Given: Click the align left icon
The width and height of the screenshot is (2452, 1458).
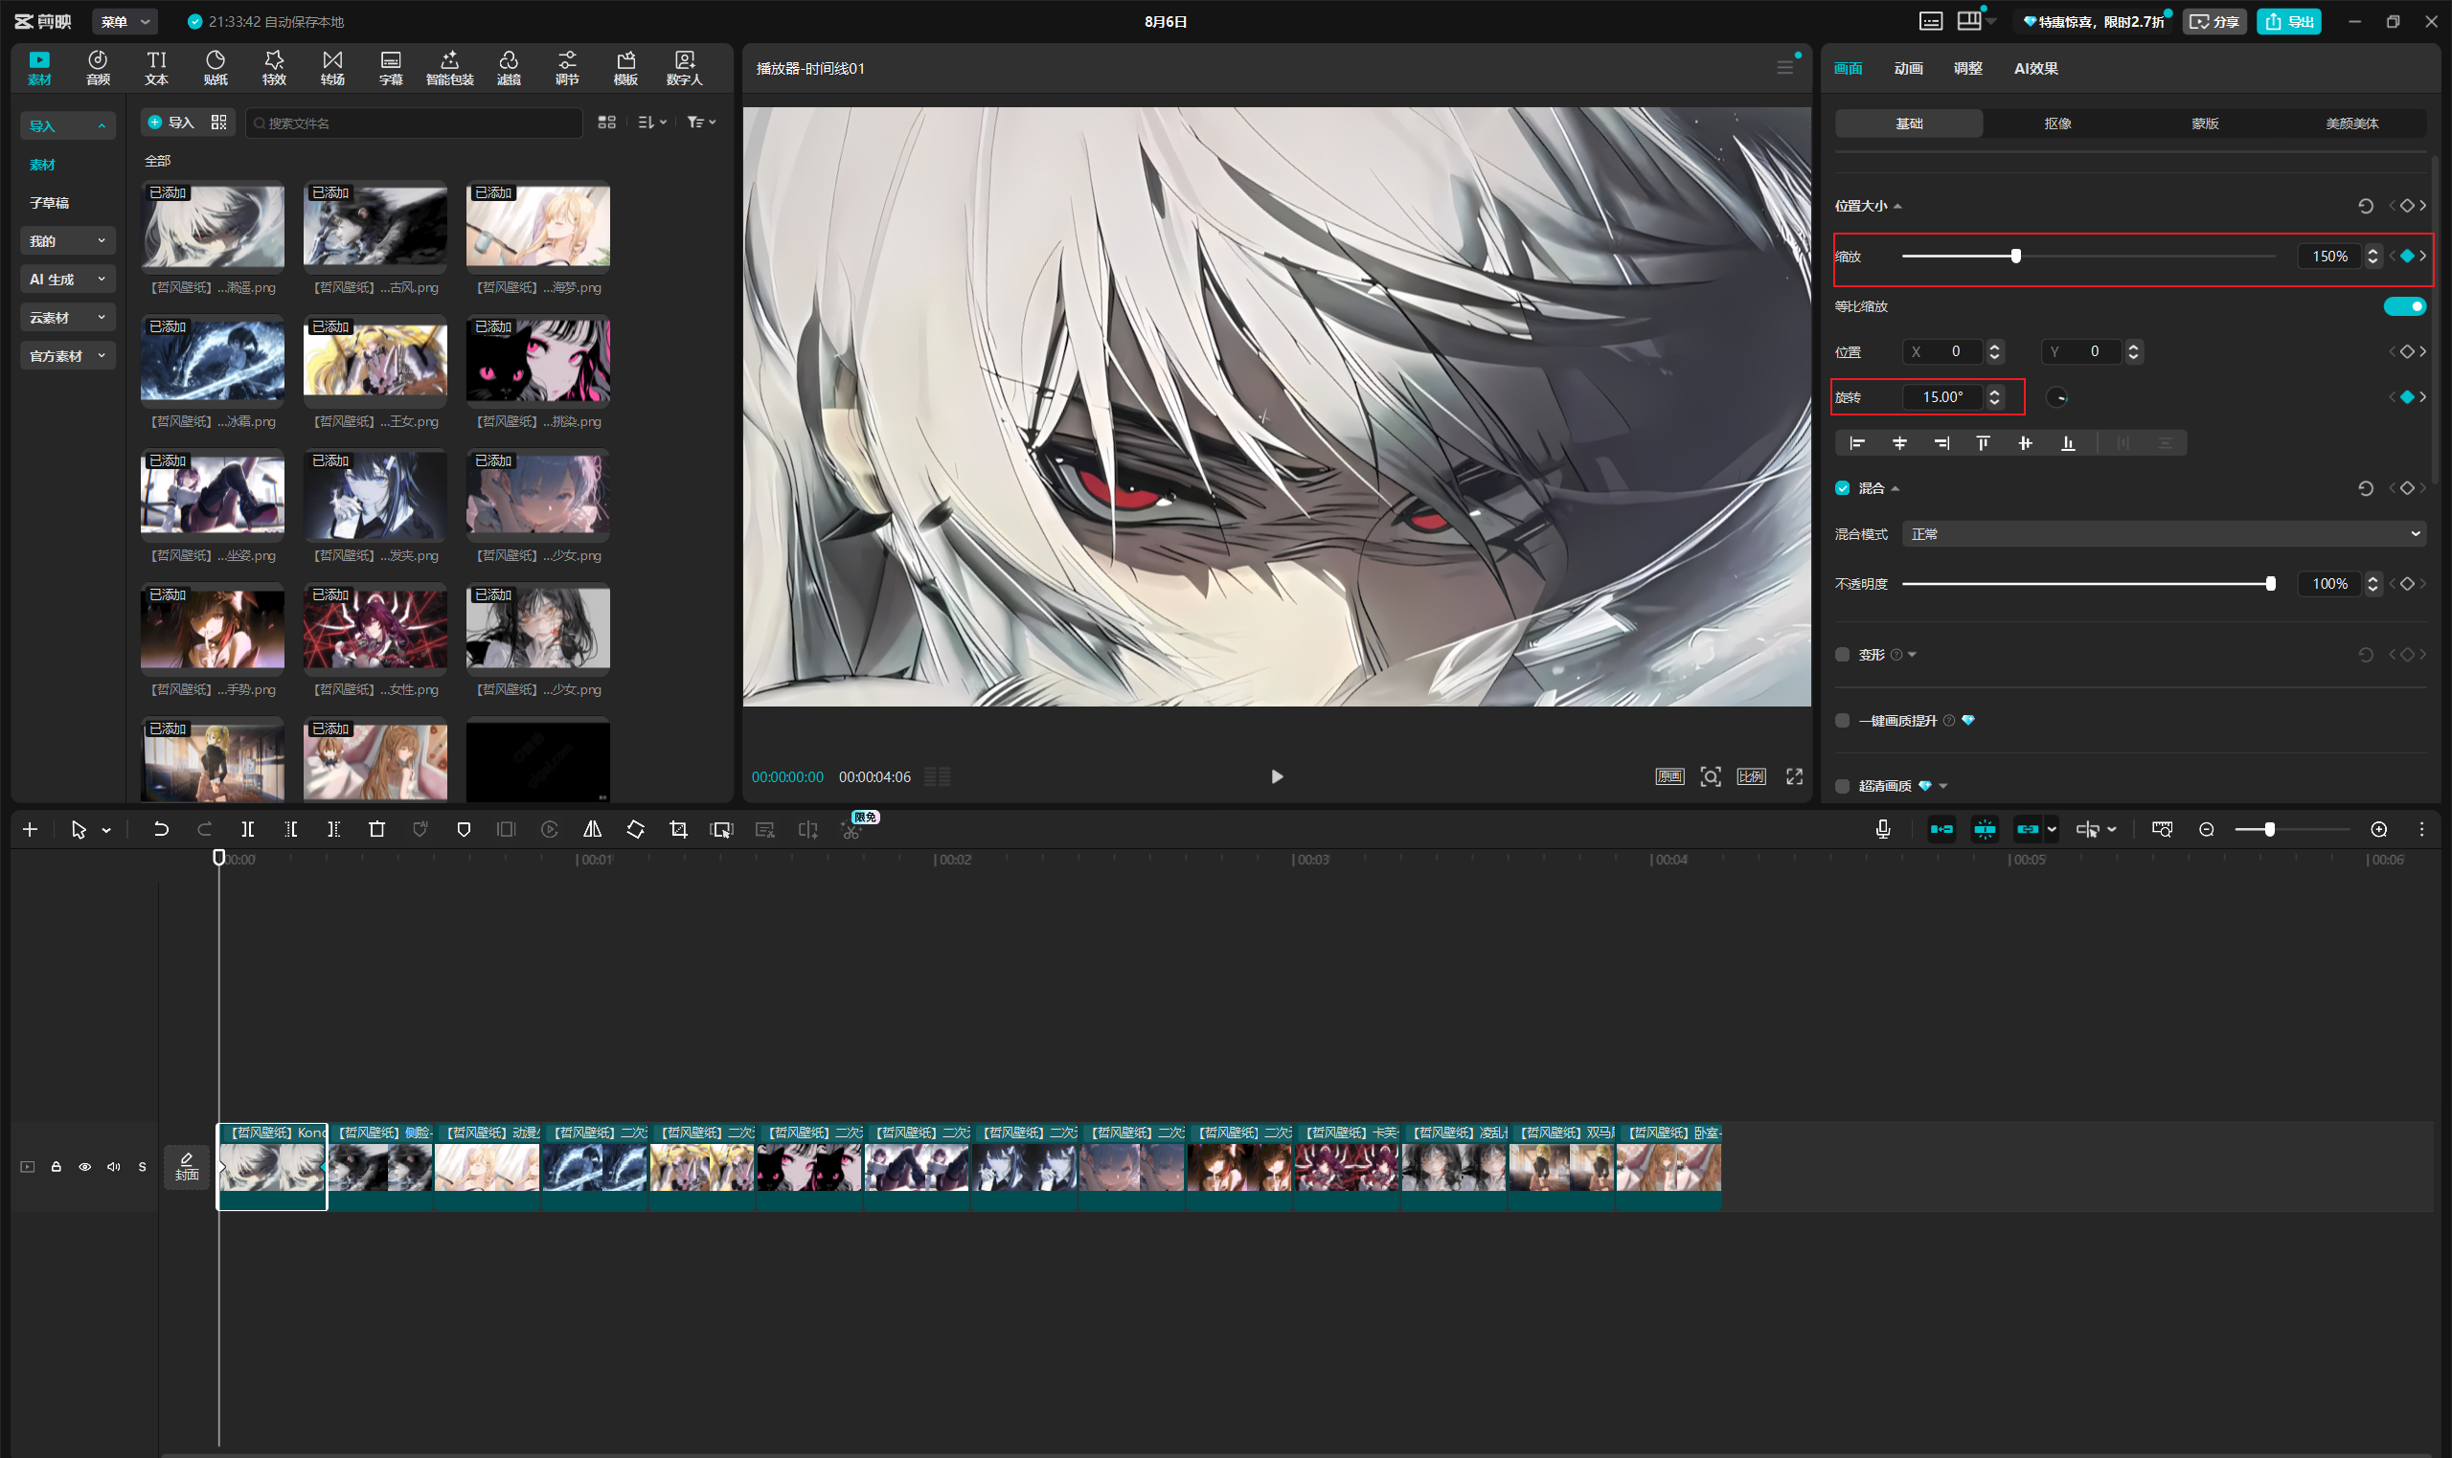Looking at the screenshot, I should pos(1857,443).
